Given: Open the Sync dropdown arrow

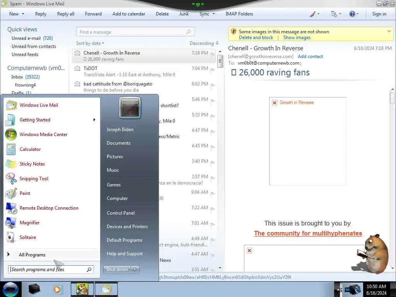Looking at the screenshot, I should (213, 14).
